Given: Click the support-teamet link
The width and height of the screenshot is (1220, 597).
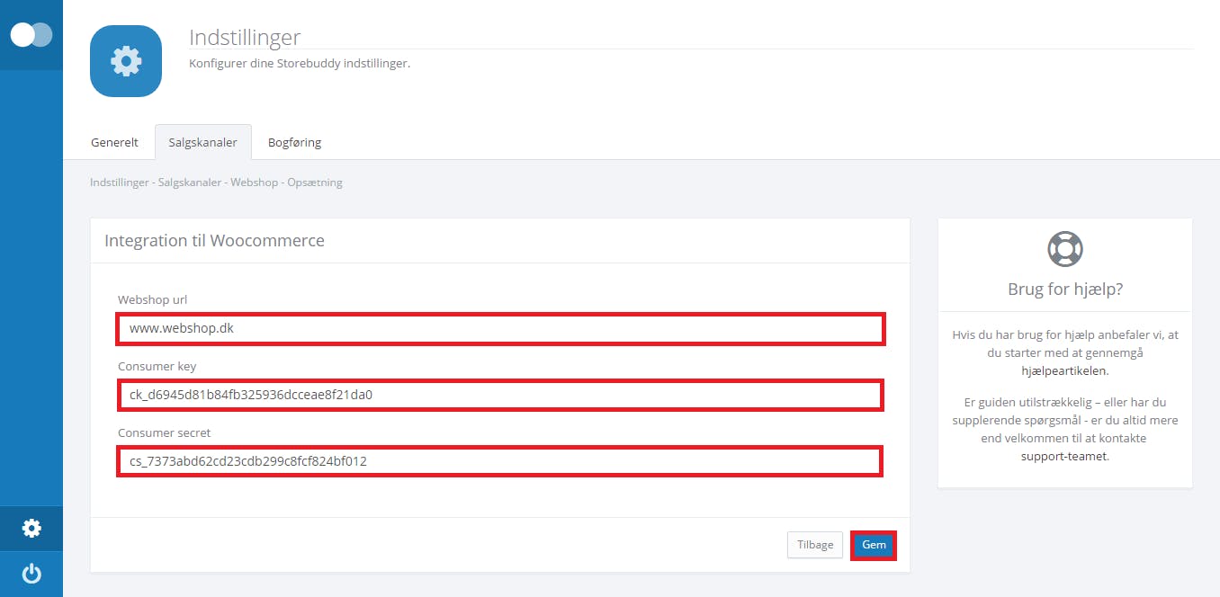Looking at the screenshot, I should pyautogui.click(x=1063, y=456).
